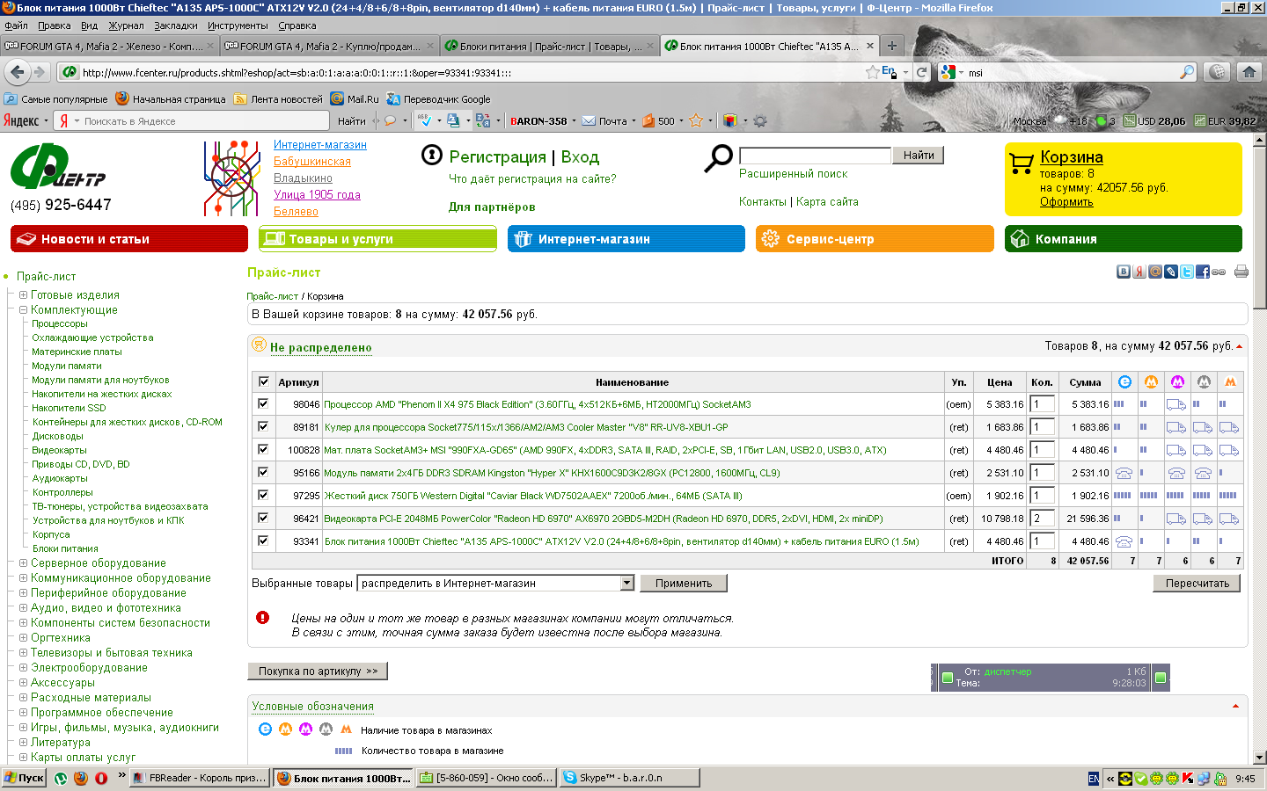Viewport: 1267px width, 791px height.
Task: Open Opera from the quick launch bar
Action: 101,778
